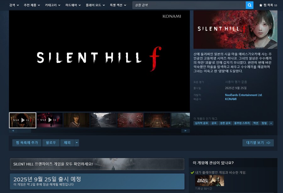Add game with 찜 목록에 추가 button
Image resolution: width=283 pixels, height=193 pixels.
pyautogui.click(x=27, y=143)
